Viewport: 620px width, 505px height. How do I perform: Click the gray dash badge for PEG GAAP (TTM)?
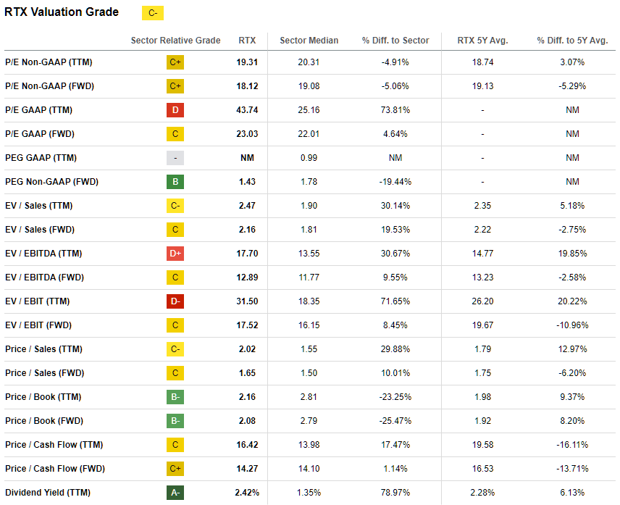click(x=175, y=158)
